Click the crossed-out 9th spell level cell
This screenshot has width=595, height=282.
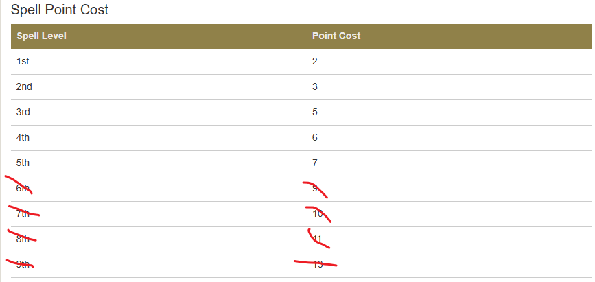(x=23, y=264)
